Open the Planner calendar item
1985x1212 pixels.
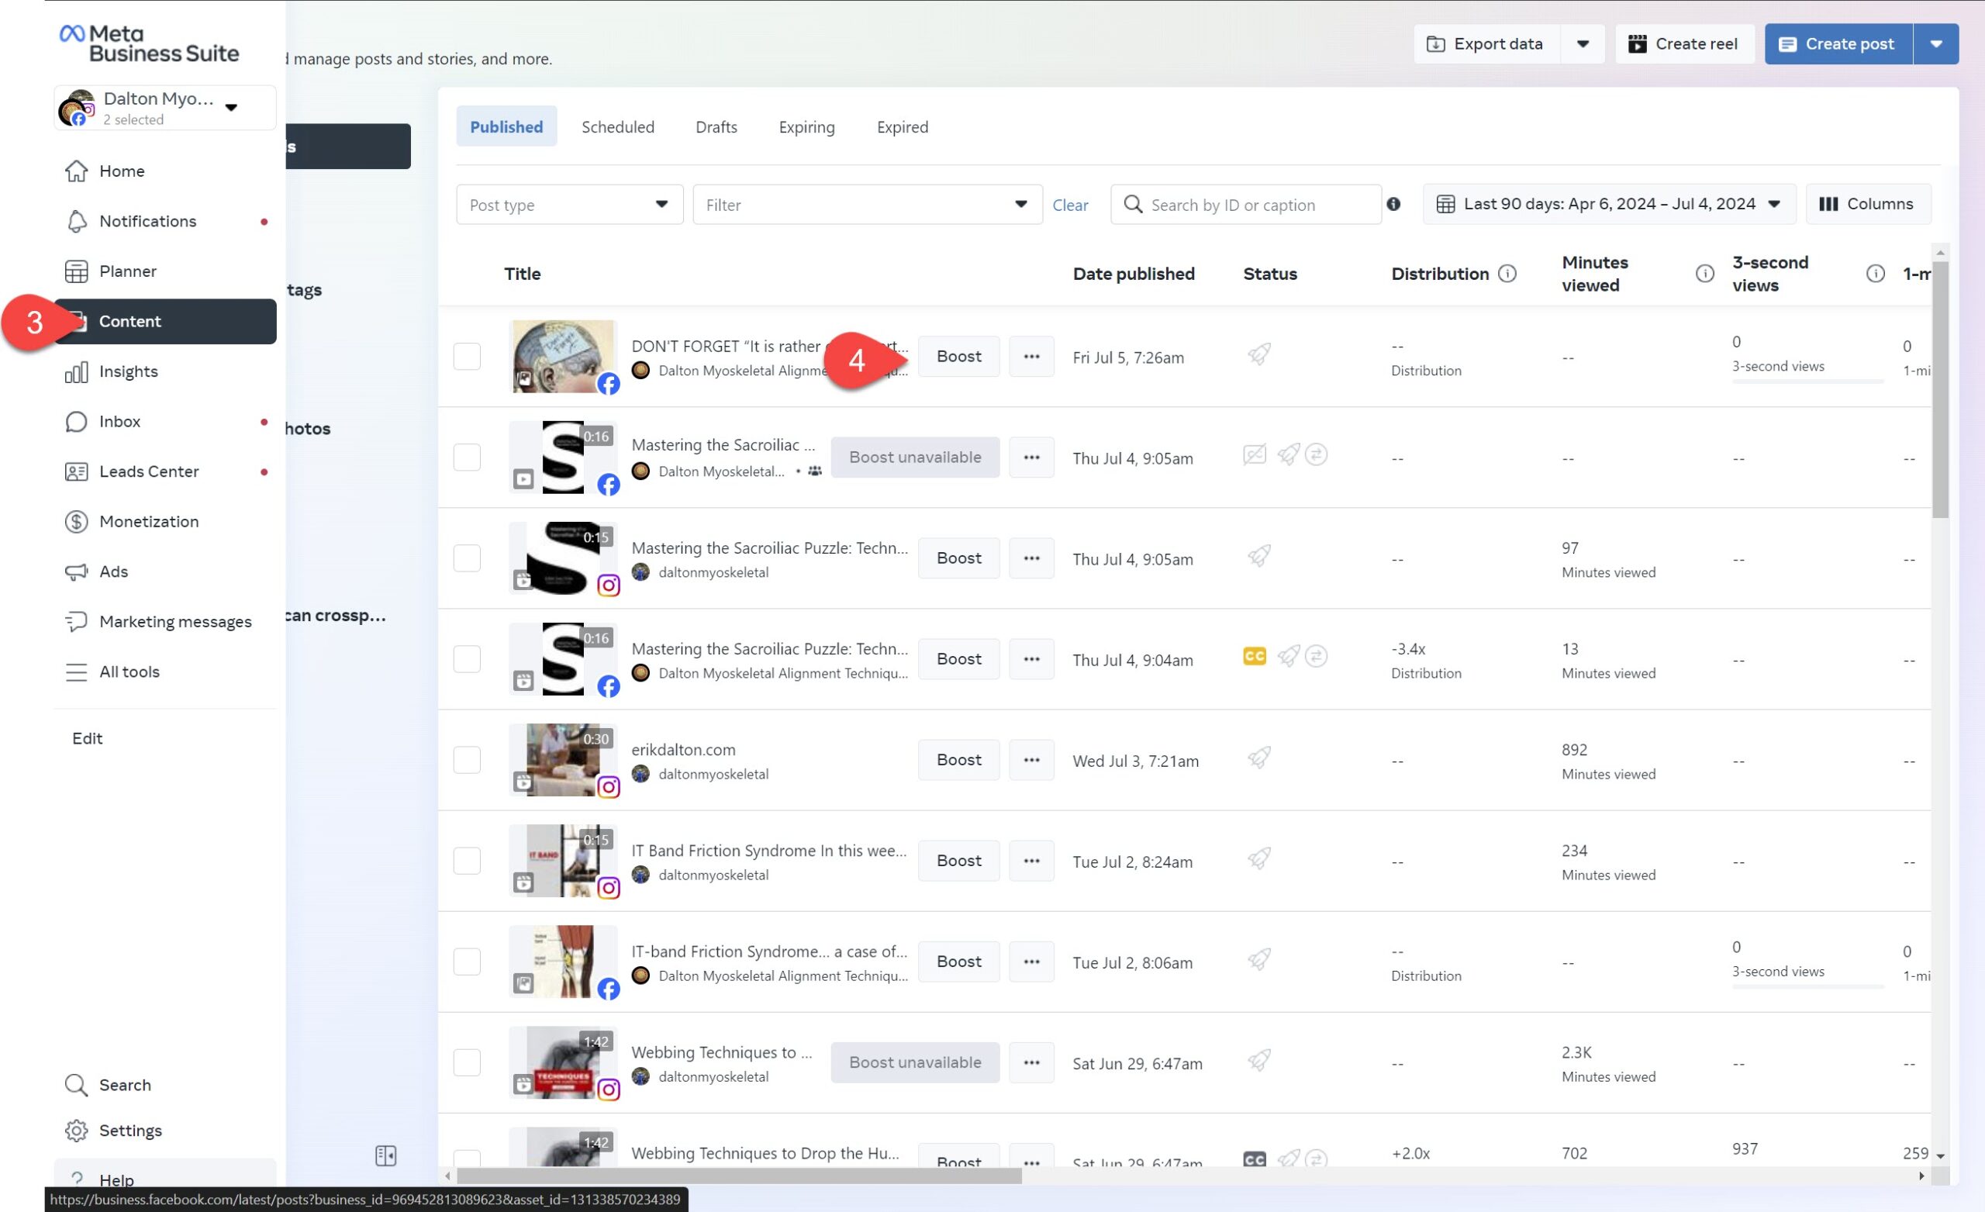(165, 271)
